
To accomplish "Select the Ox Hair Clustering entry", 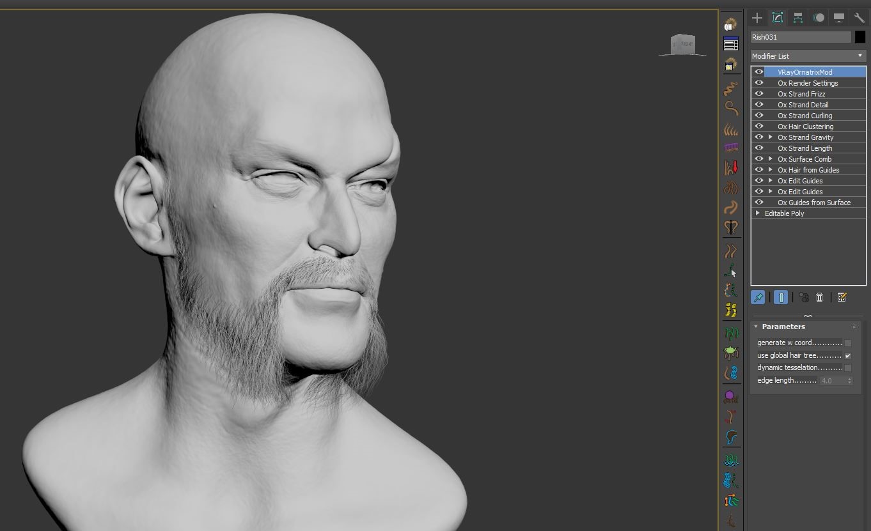I will click(808, 127).
